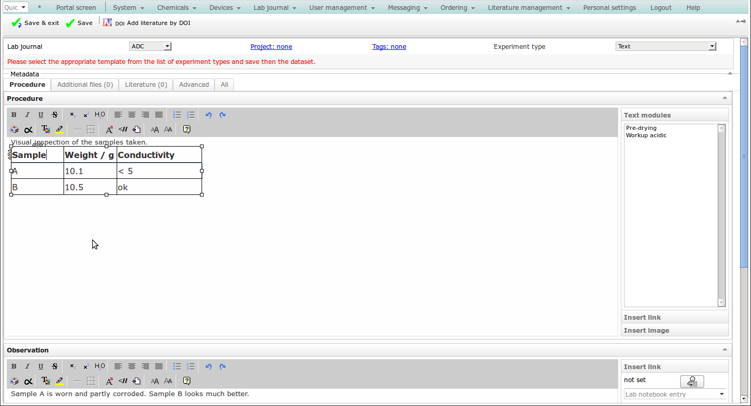Collapse the Procedure section

724,98
